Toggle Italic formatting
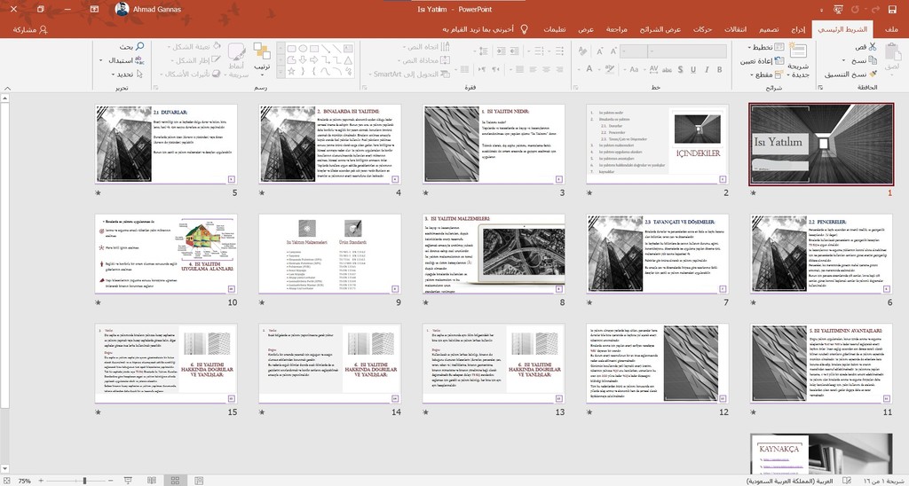Screen dimensions: 909x486 (x=706, y=69)
